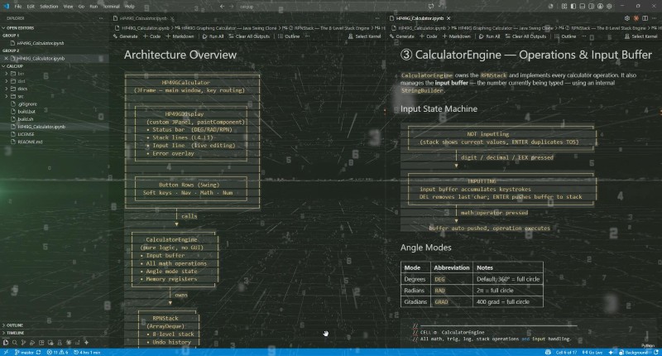Screen dimensions: 662x356
Task: Click the remote window icon in status bar
Action: [6, 352]
